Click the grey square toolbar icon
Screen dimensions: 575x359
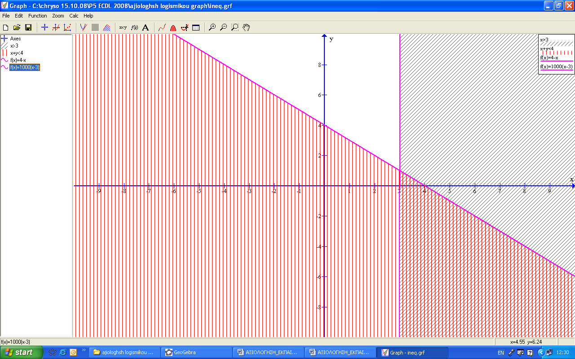coord(95,27)
